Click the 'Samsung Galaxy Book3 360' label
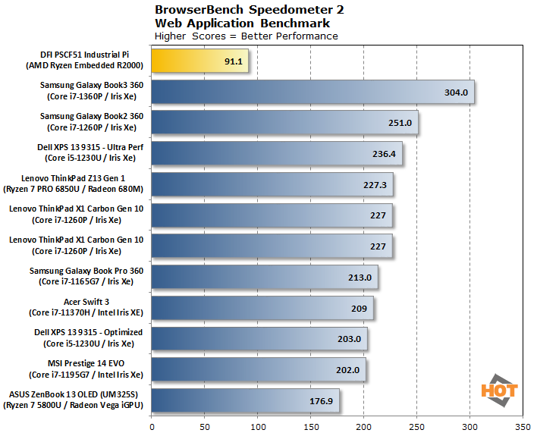The height and width of the screenshot is (433, 537). tap(92, 85)
